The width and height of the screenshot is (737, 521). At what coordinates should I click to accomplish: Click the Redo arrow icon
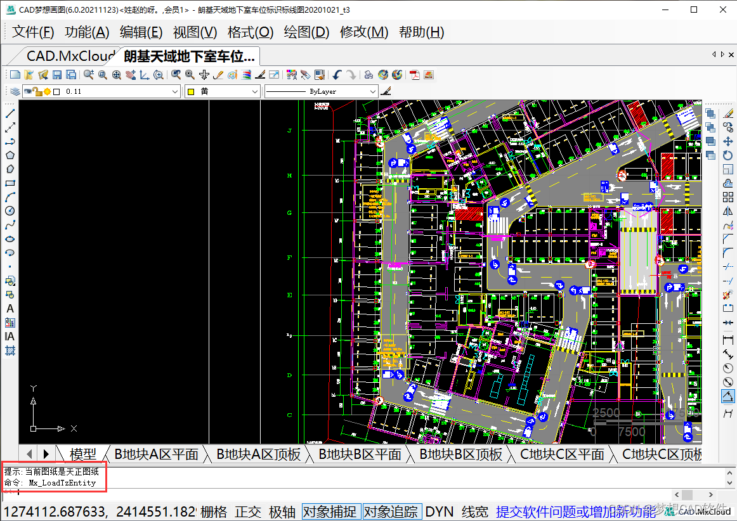[351, 75]
